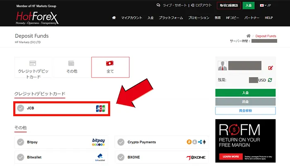The image size is (290, 166).
Task: Click the 取引口座開設 button
Action: [x=229, y=5]
